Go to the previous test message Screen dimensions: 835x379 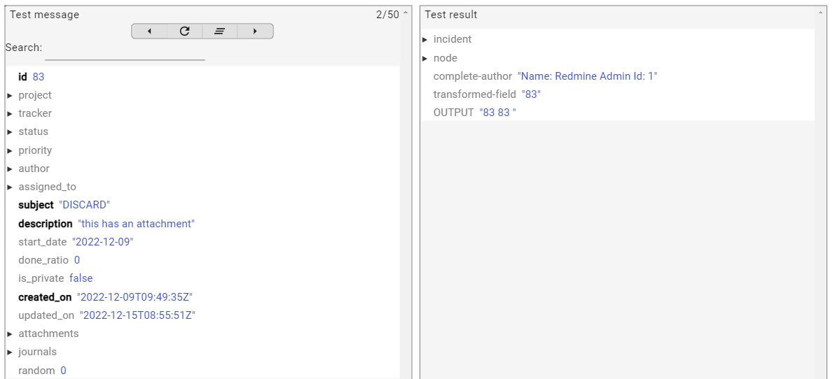[x=149, y=31]
